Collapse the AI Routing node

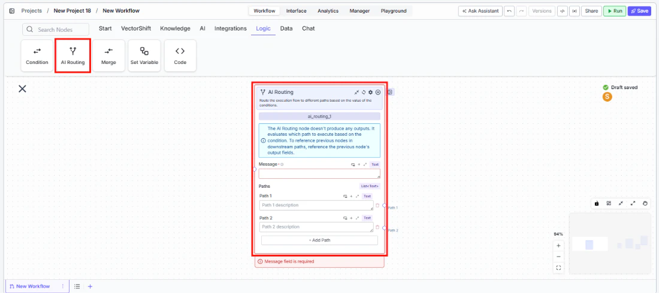356,92
